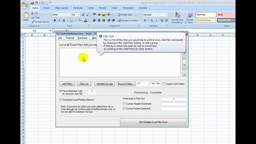Open Format as Table gallery

(x=189, y=18)
